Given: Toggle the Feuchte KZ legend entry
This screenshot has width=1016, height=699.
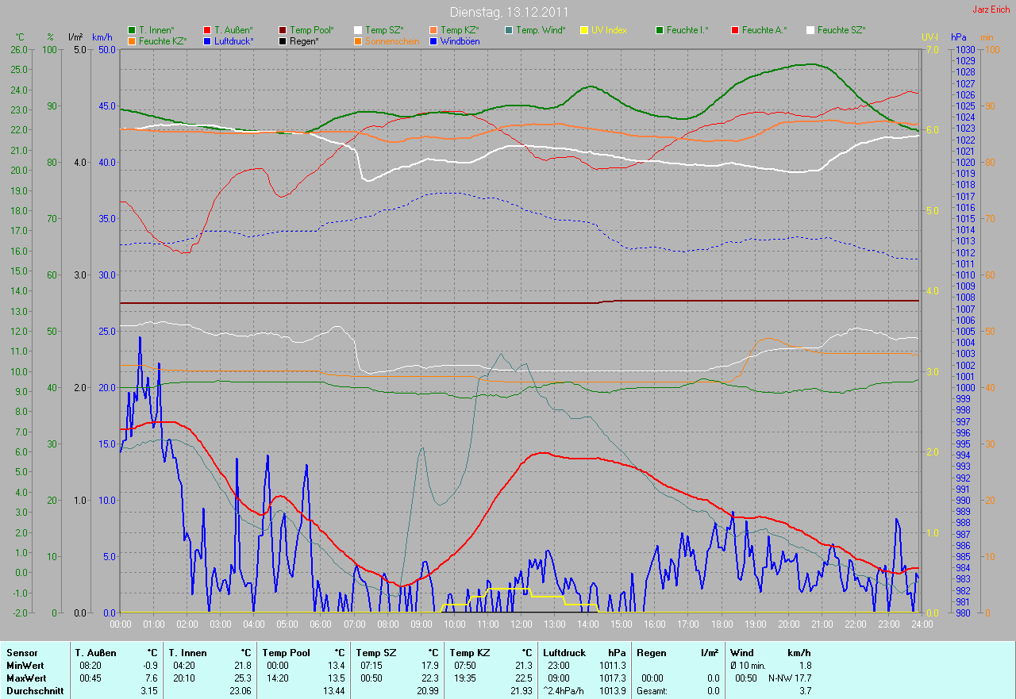Looking at the screenshot, I should 162,40.
